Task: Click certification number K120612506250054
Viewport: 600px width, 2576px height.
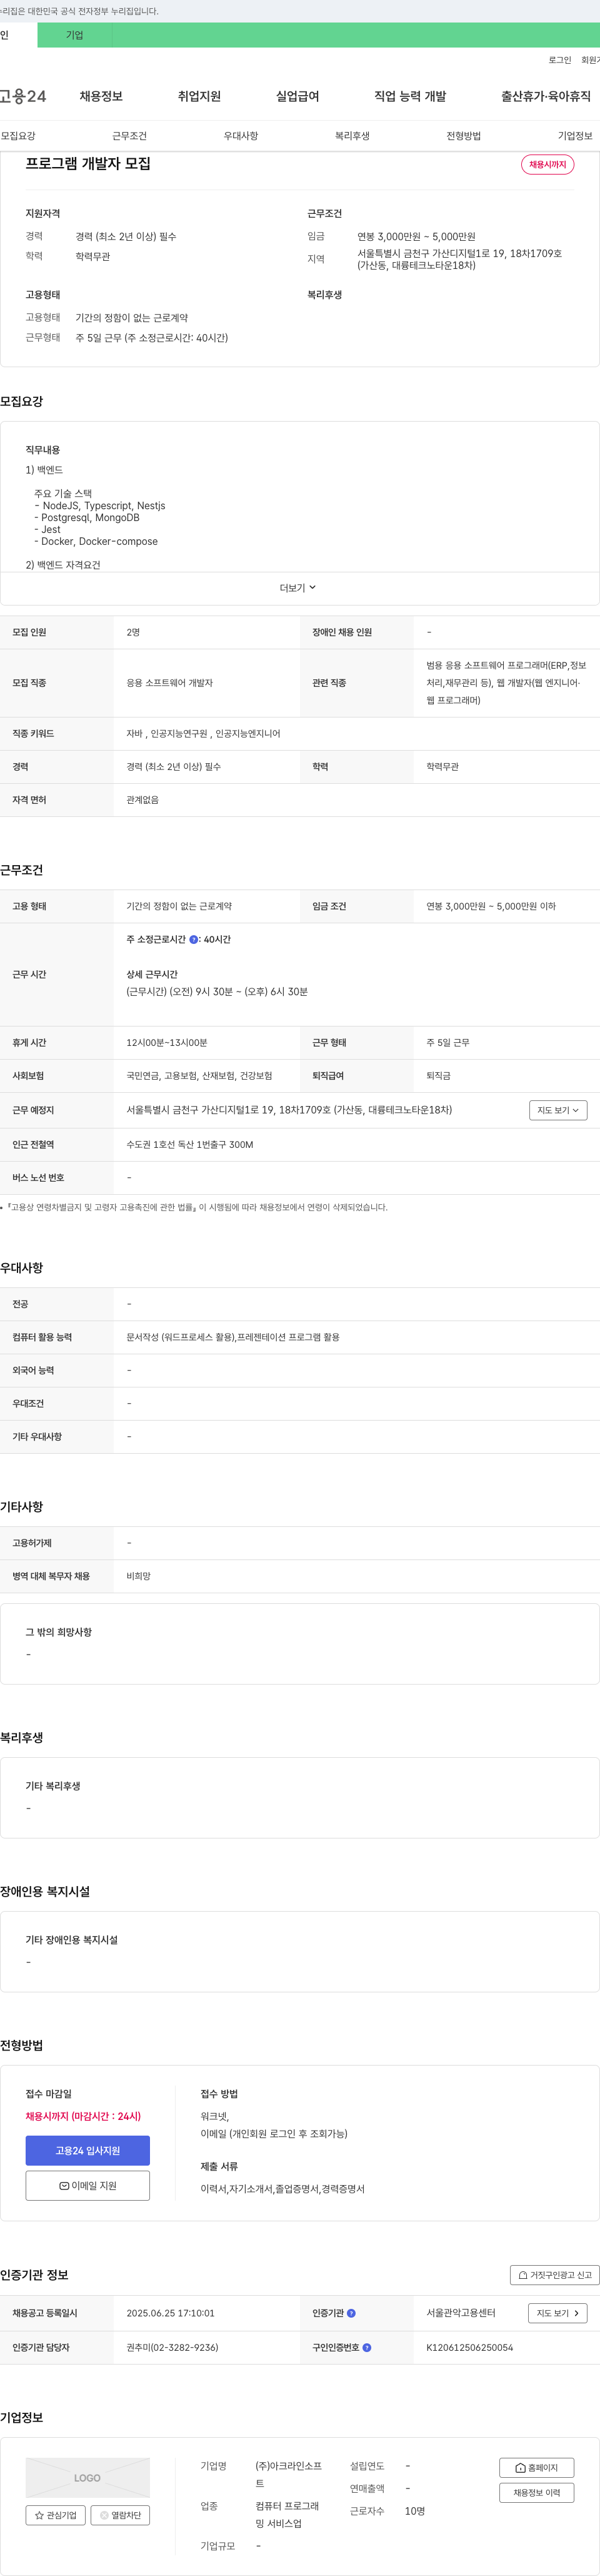Action: tap(469, 2347)
